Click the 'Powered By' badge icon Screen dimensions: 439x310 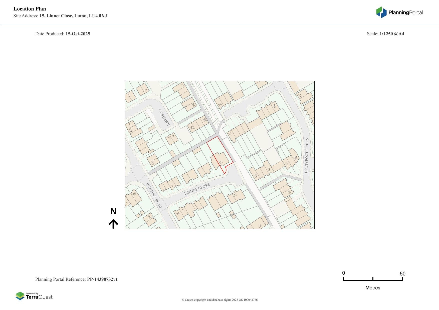pyautogui.click(x=20, y=296)
